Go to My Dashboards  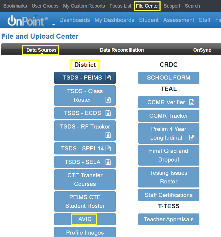(x=114, y=20)
